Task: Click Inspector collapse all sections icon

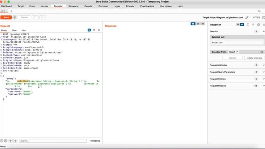Action: 253,24
